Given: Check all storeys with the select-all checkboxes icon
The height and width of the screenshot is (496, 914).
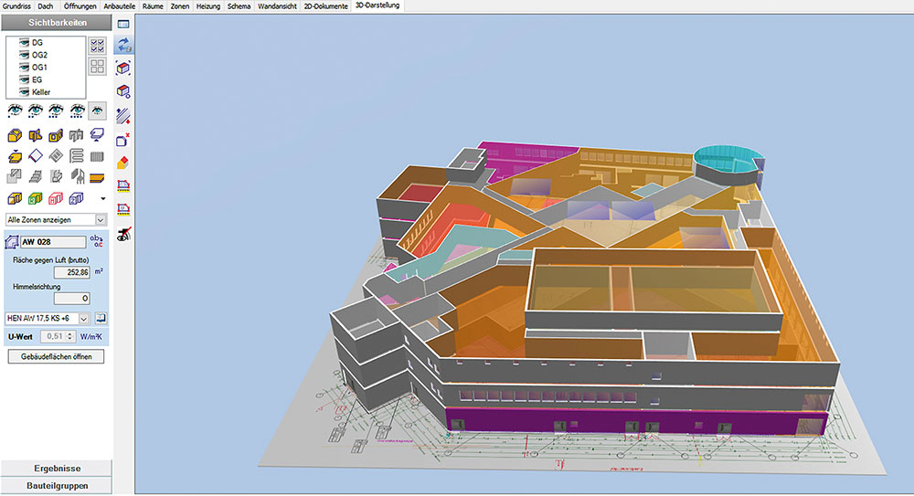Looking at the screenshot, I should [98, 45].
